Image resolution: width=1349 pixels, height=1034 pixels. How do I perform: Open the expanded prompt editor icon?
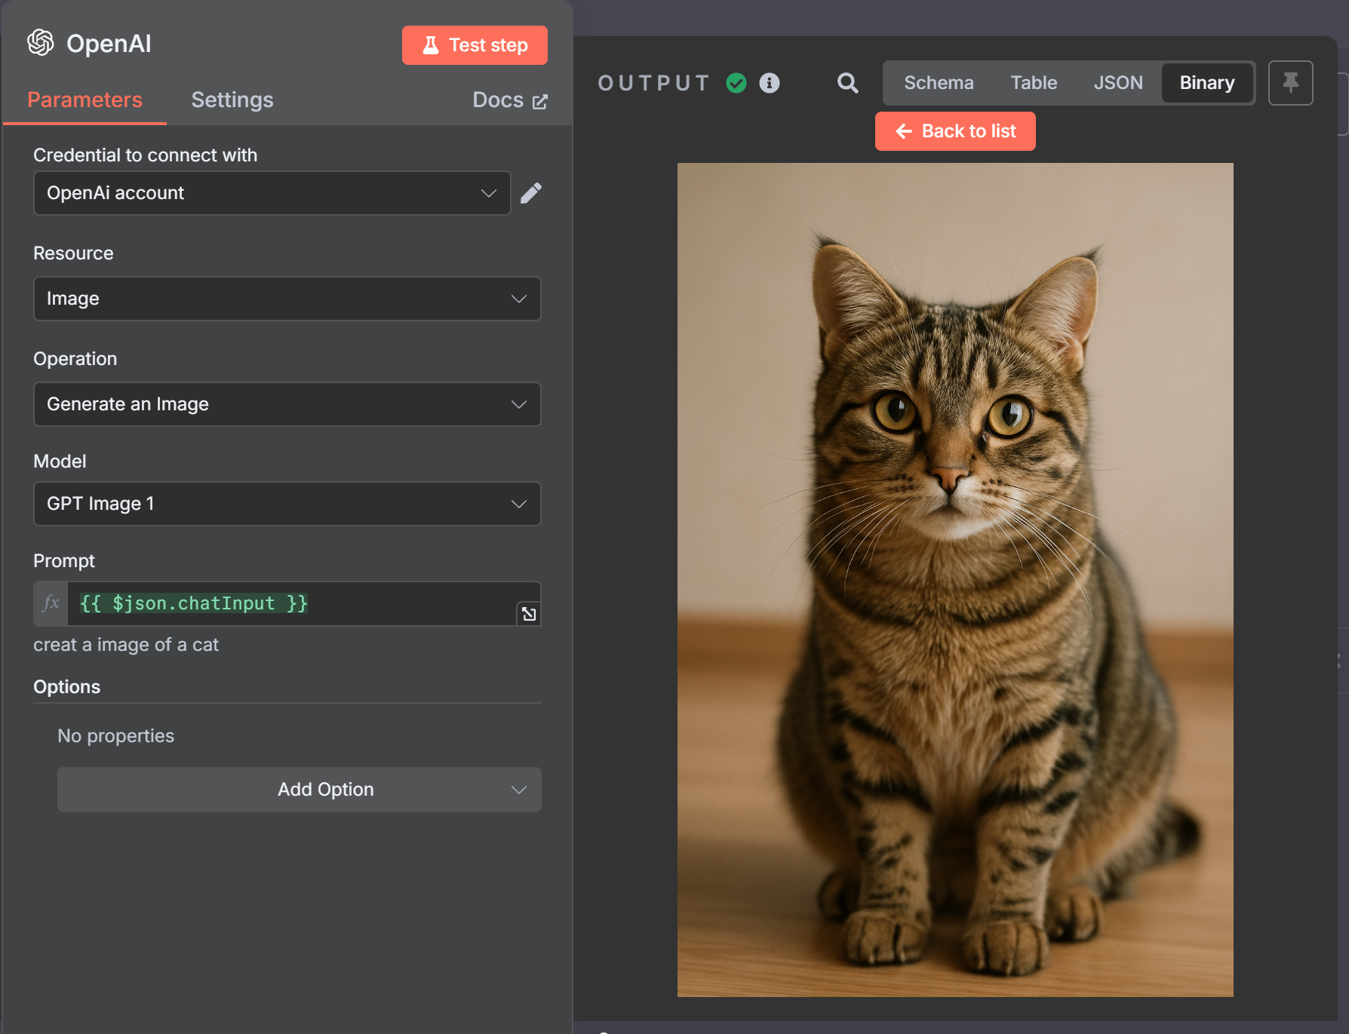[x=528, y=613]
